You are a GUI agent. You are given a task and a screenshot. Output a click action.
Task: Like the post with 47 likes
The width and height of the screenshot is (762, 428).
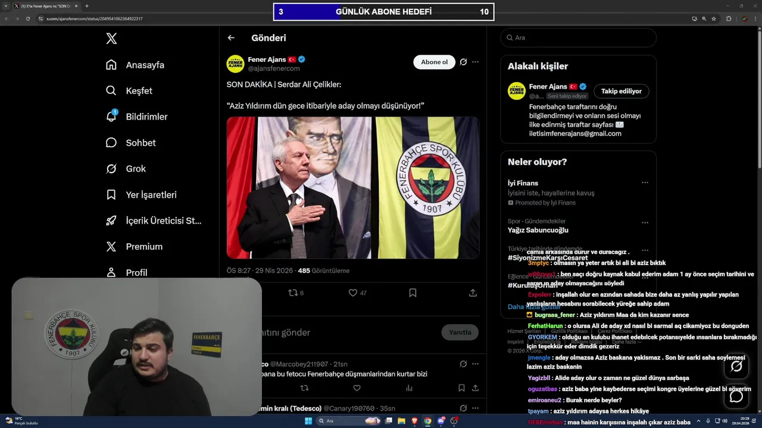358,293
